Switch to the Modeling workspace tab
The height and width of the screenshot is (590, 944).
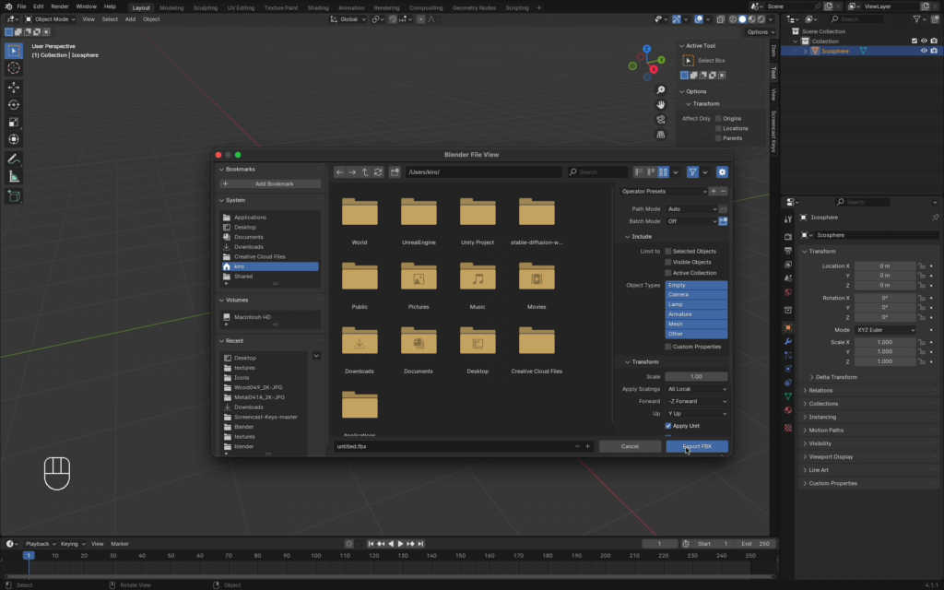pos(171,7)
